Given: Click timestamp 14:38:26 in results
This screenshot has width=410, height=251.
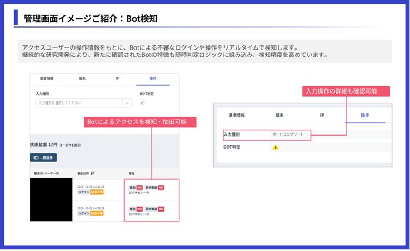Looking at the screenshot, I should click(x=91, y=208).
